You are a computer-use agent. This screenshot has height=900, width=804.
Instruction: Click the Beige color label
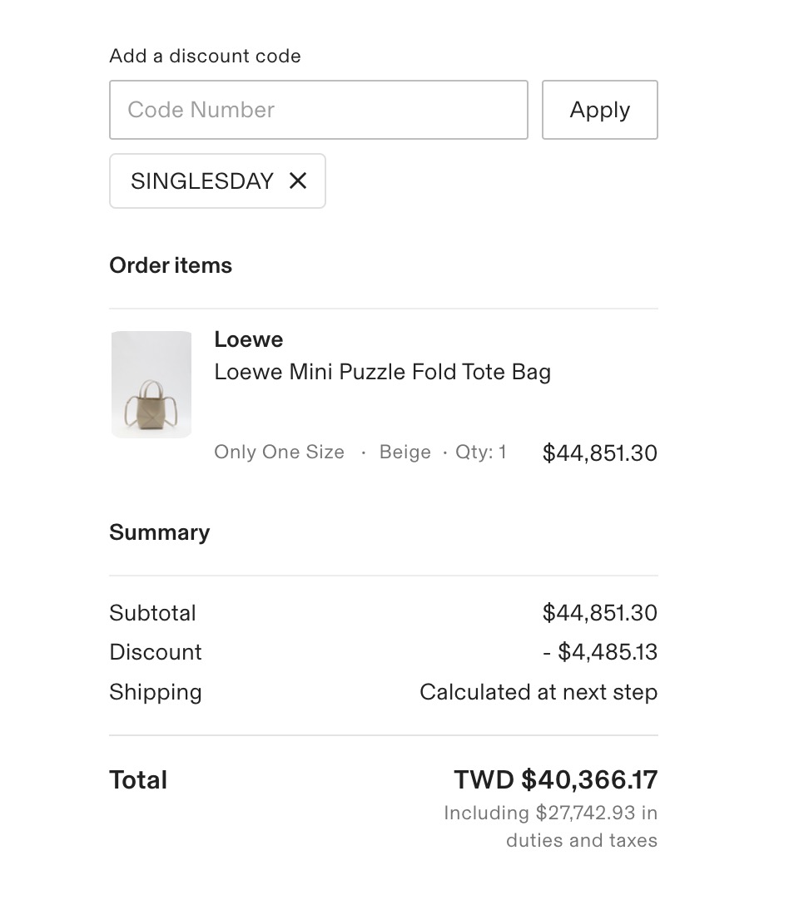point(404,452)
